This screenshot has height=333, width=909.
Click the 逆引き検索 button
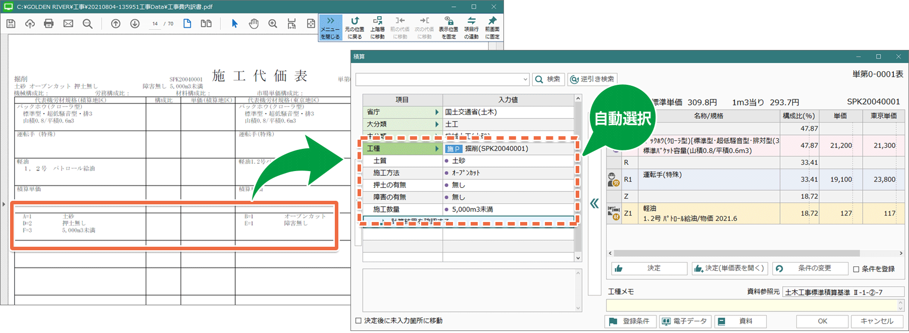click(592, 79)
